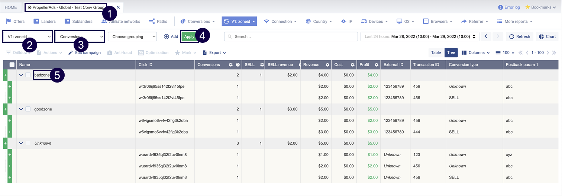The width and height of the screenshot is (562, 196).
Task: Collapse the goodzone tree row
Action: coord(21,109)
